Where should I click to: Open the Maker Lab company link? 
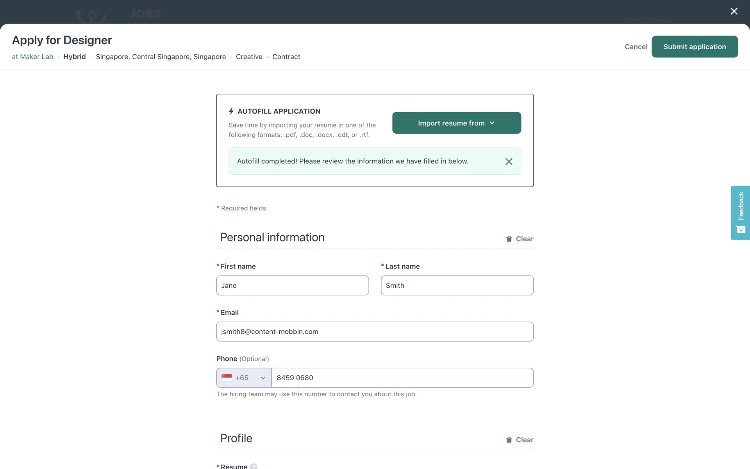36,57
